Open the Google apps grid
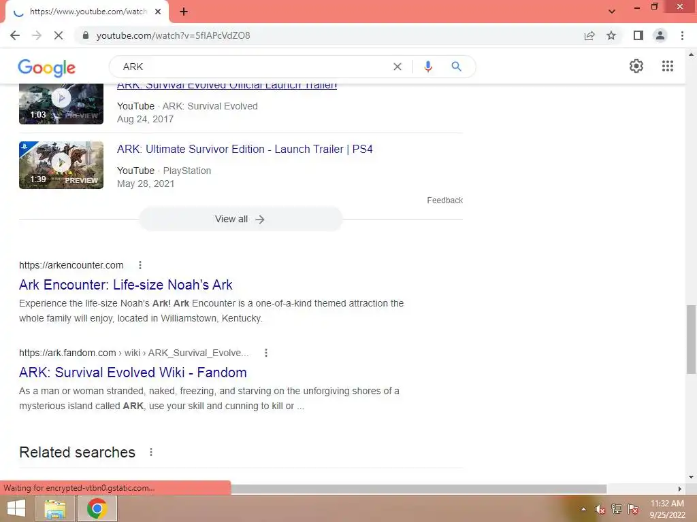Image resolution: width=697 pixels, height=522 pixels. 667,66
